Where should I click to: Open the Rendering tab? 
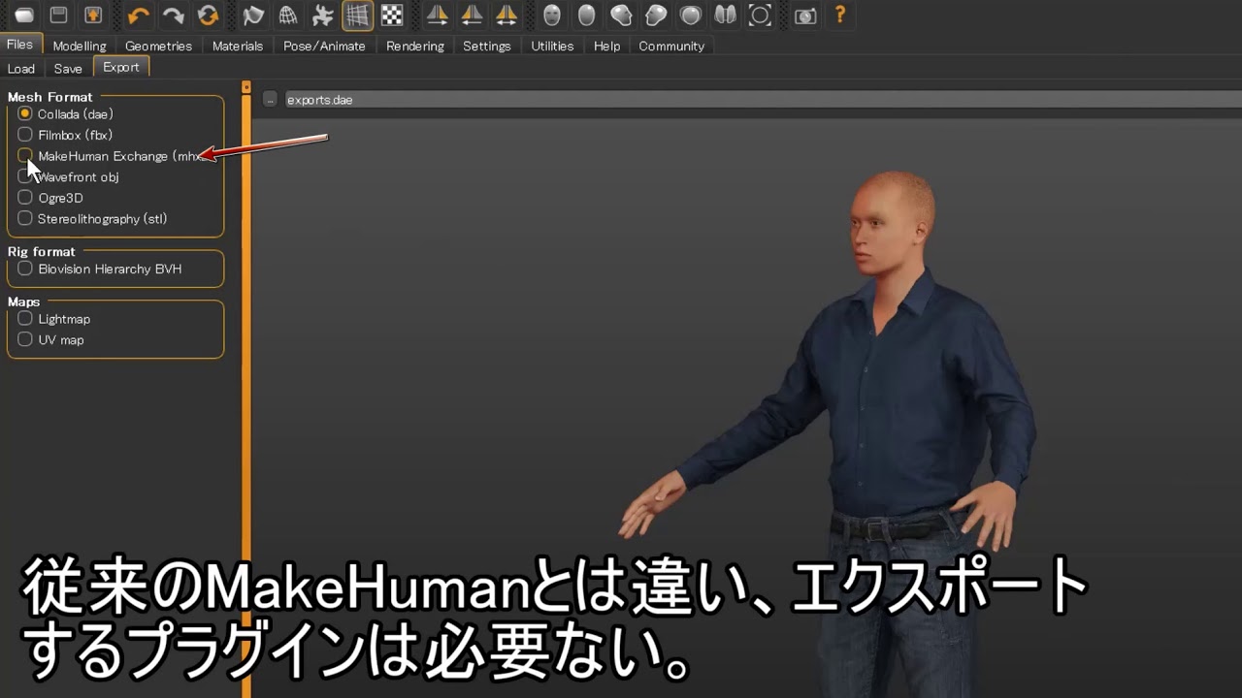(x=415, y=46)
